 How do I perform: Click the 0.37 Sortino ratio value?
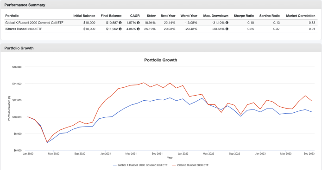click(x=277, y=29)
